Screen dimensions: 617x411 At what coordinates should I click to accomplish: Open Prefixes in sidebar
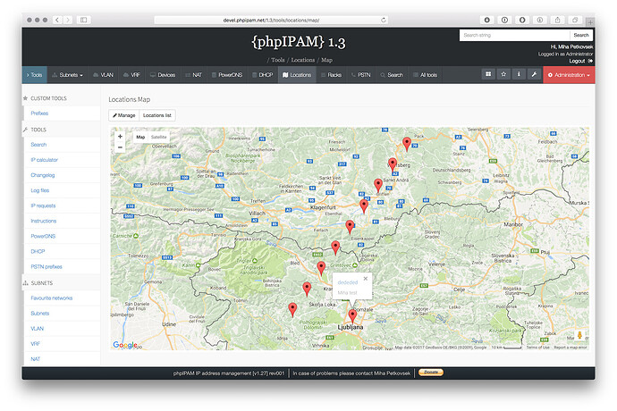pyautogui.click(x=39, y=113)
